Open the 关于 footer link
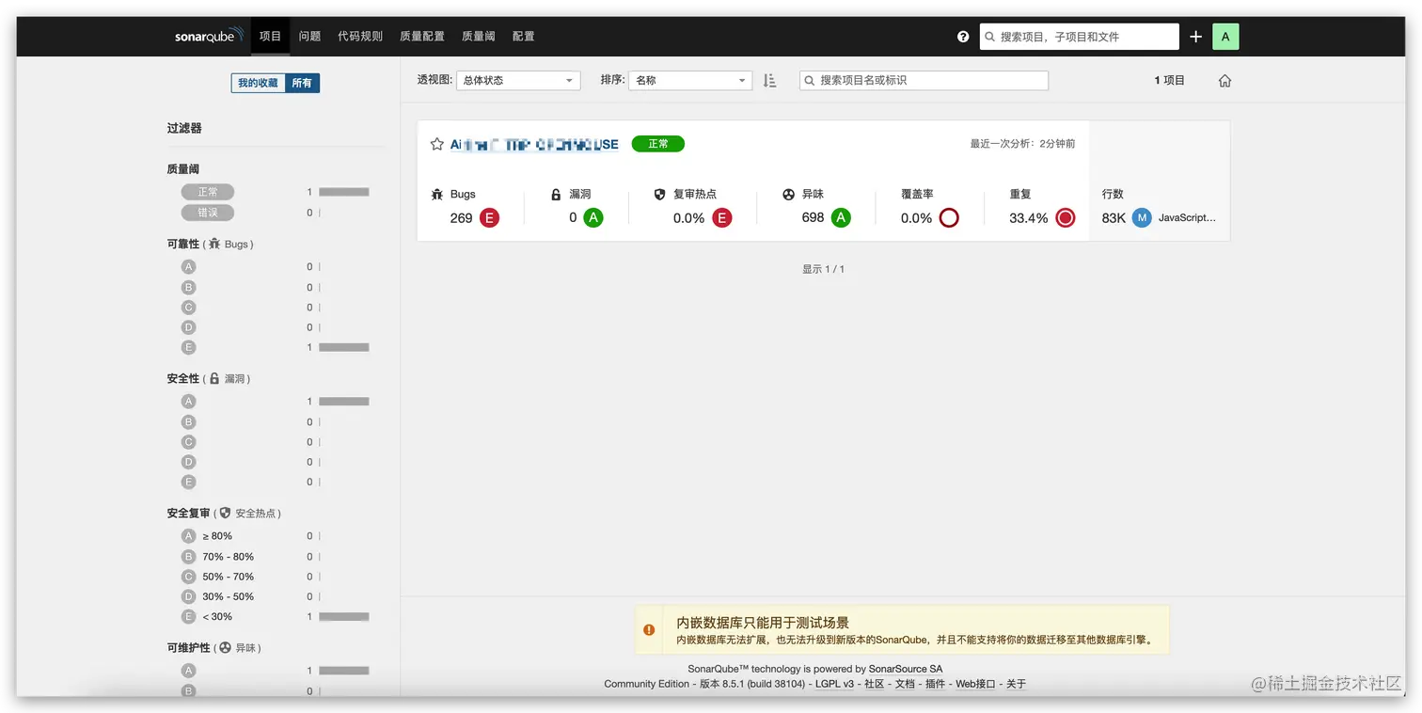1422x713 pixels. tap(1016, 684)
